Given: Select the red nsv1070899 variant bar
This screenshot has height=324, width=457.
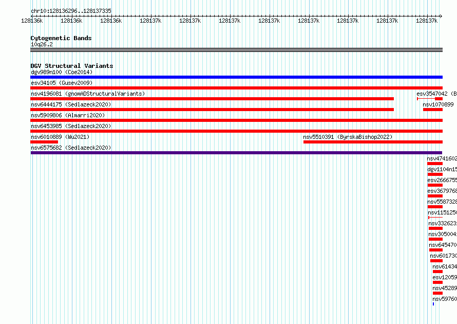Looking at the screenshot, I should [x=433, y=110].
